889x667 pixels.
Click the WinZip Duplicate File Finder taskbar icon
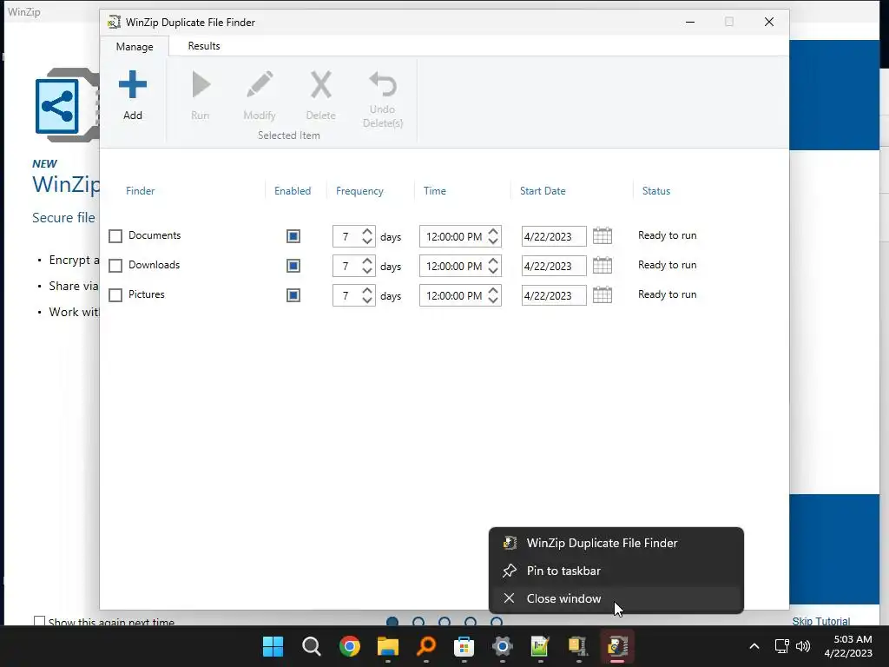pyautogui.click(x=617, y=646)
